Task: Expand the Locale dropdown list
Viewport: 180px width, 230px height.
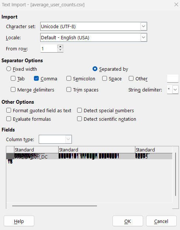Action: (143, 37)
